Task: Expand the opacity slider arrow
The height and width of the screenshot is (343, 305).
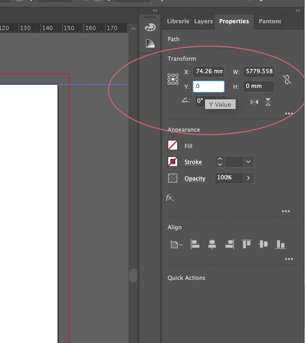Action: (248, 178)
